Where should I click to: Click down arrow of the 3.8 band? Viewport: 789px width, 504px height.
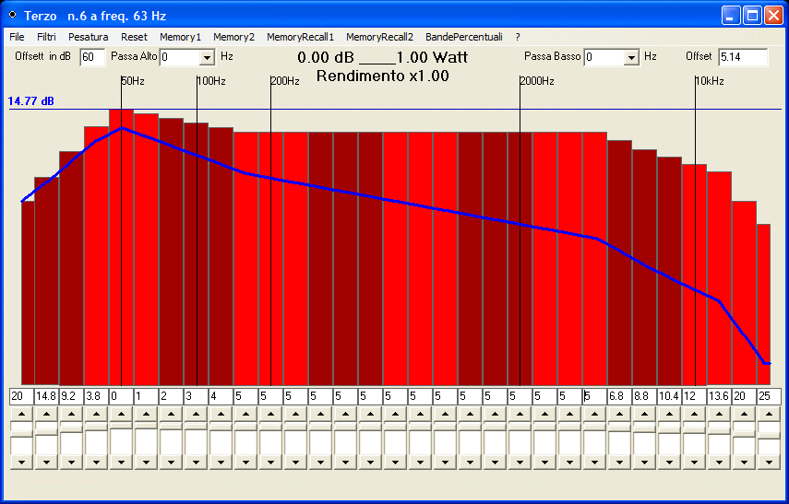pos(96,463)
